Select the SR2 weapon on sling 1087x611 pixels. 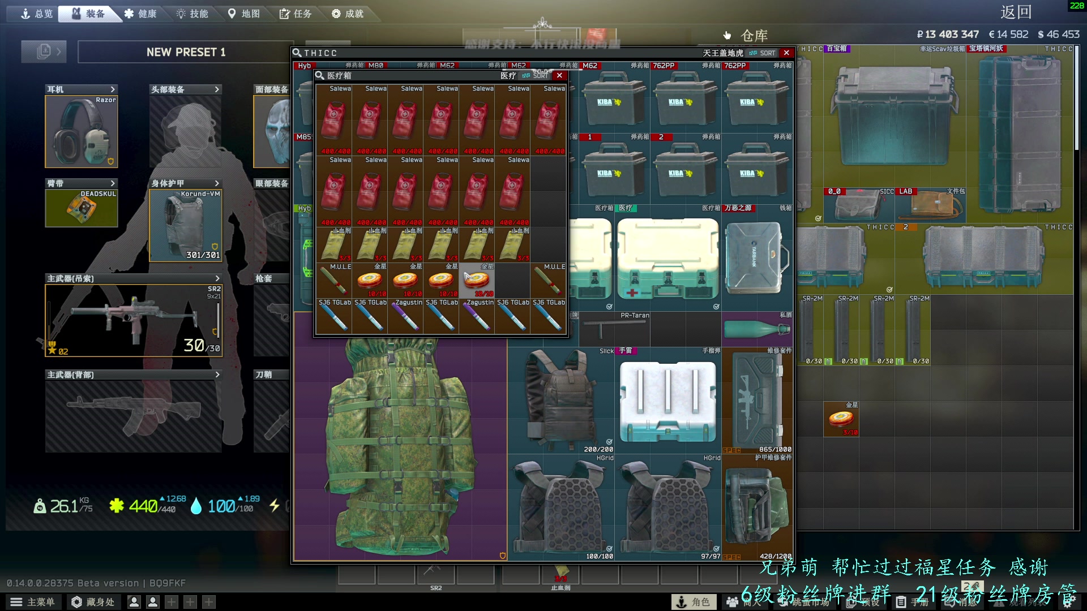[x=134, y=320]
